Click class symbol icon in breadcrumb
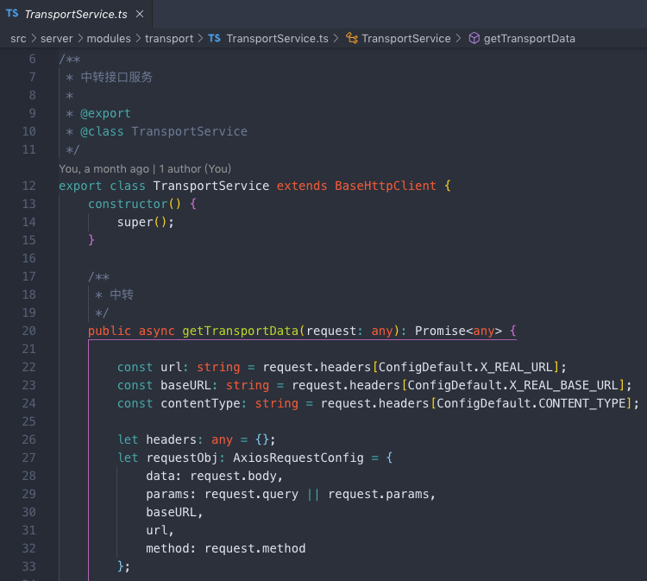 coord(352,38)
